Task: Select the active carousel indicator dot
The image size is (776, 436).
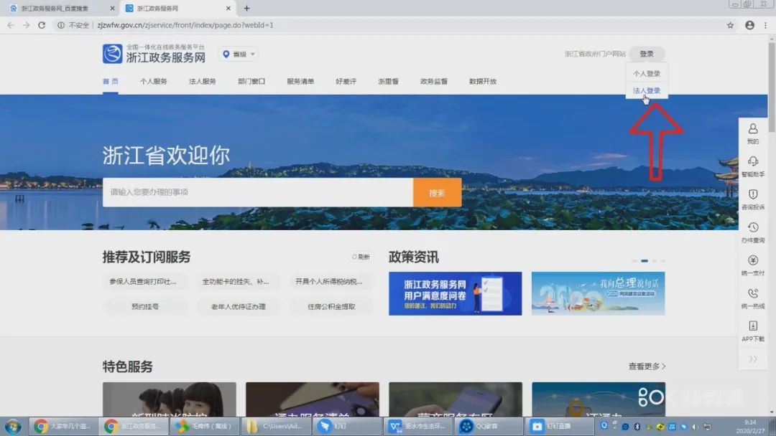Action: [645, 261]
